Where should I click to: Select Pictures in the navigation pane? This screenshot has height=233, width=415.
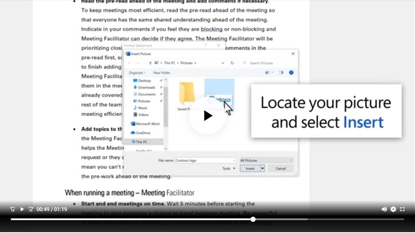click(x=144, y=101)
